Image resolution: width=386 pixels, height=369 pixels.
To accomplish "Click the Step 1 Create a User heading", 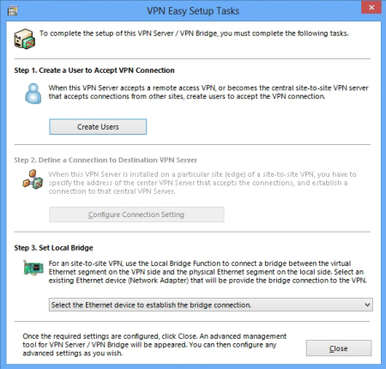I will point(94,70).
